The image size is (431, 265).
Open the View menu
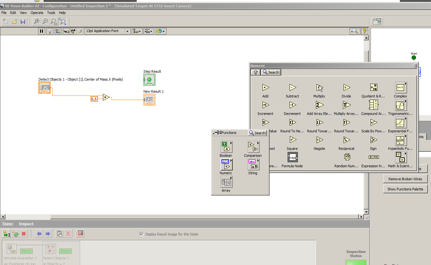click(23, 13)
